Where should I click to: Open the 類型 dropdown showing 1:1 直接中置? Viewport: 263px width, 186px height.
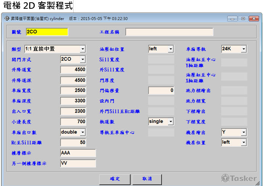coord(55,49)
